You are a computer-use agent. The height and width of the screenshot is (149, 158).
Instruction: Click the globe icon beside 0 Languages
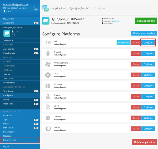click(x=102, y=21)
